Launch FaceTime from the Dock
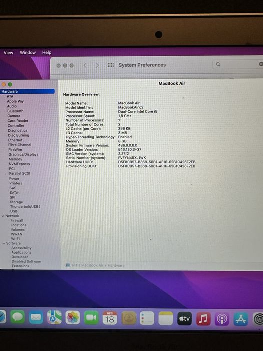This screenshot has width=263, height=351. pos(91,318)
